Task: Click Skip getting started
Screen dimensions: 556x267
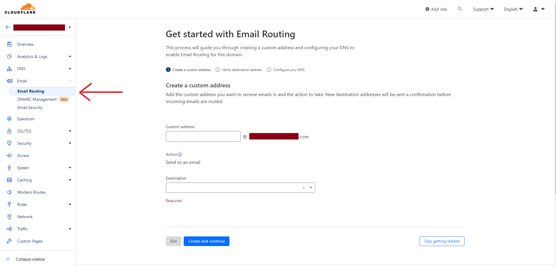Action: tap(441, 241)
